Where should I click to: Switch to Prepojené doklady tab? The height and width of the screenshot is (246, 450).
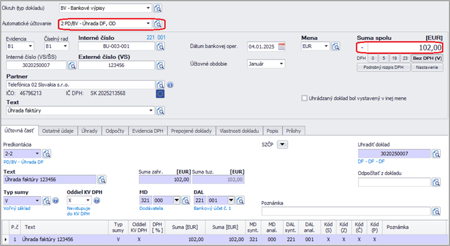(191, 131)
